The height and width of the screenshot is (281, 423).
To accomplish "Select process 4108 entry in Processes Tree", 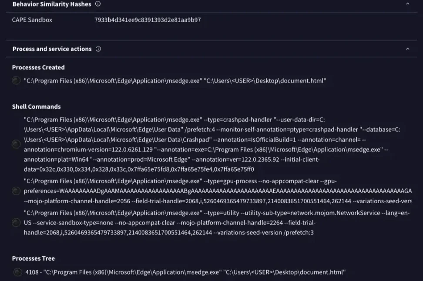I will (x=185, y=272).
